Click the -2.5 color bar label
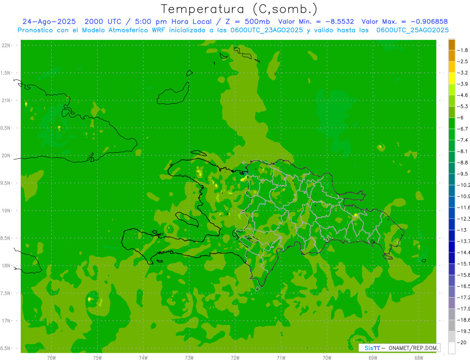The width and height of the screenshot is (470, 363). [x=463, y=61]
